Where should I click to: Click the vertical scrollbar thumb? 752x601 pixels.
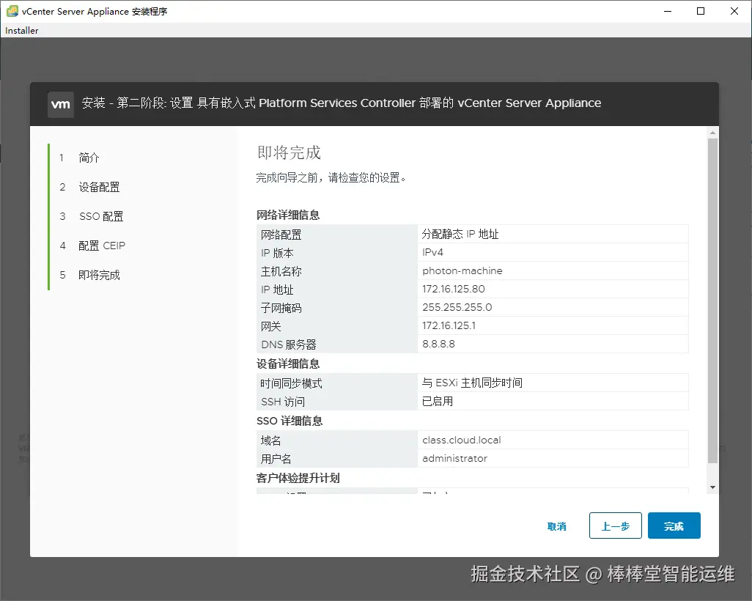pos(712,300)
